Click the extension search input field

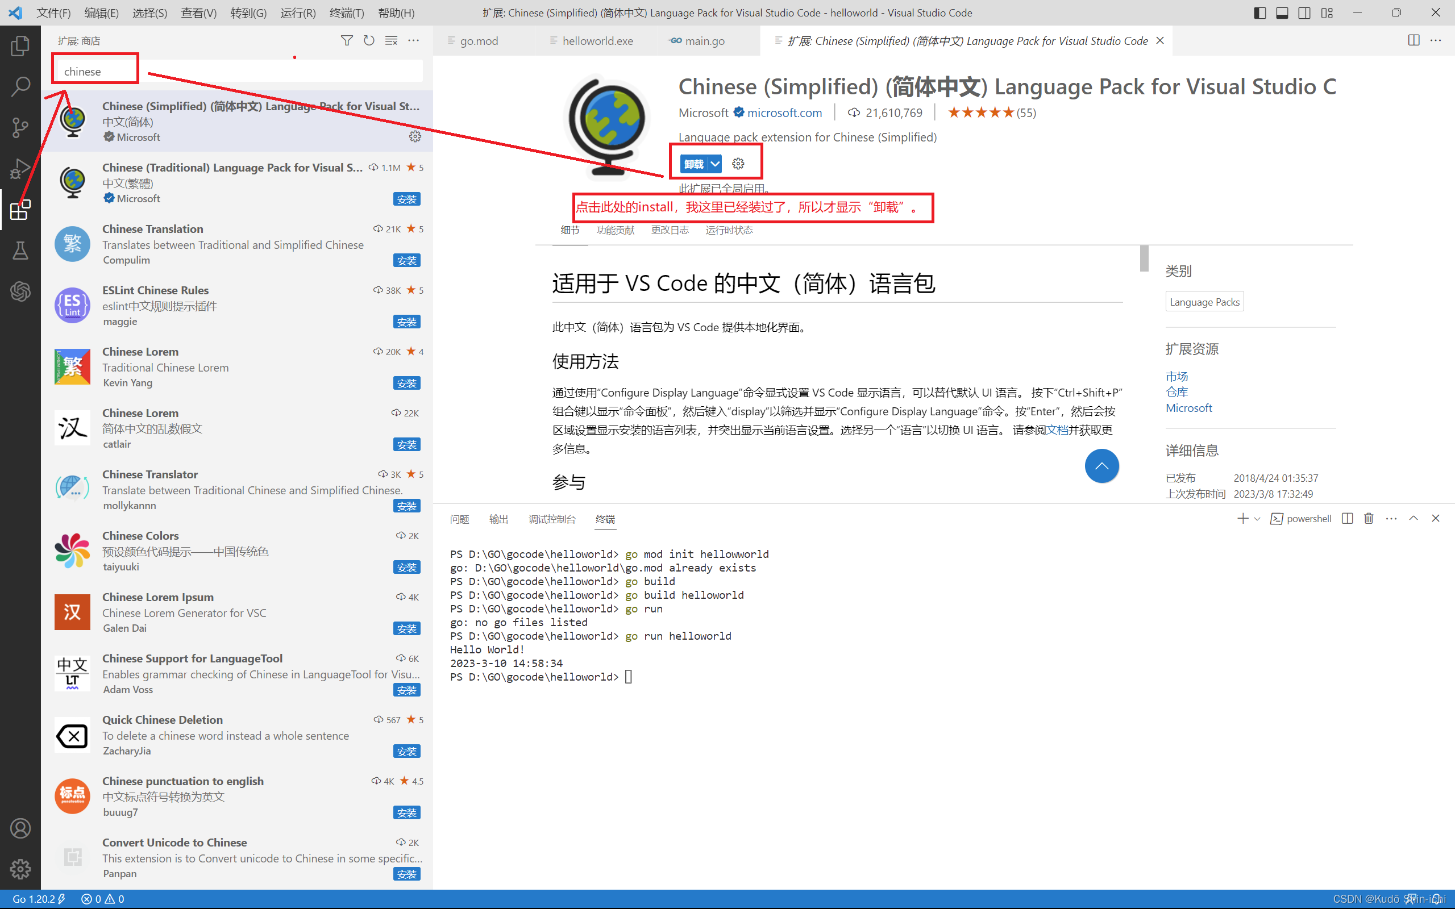click(240, 71)
